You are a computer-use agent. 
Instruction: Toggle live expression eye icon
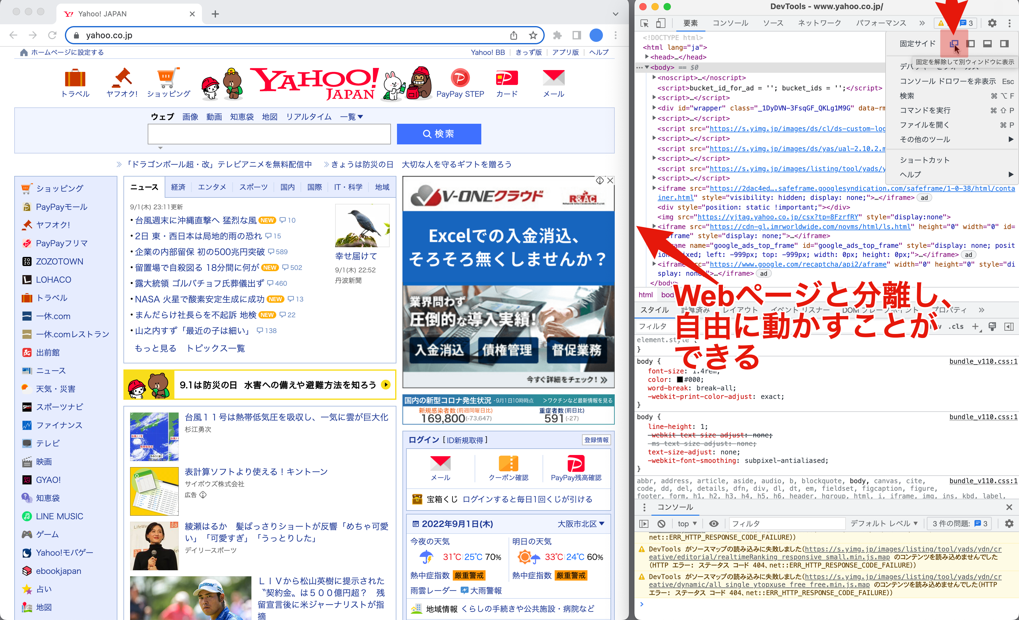714,524
